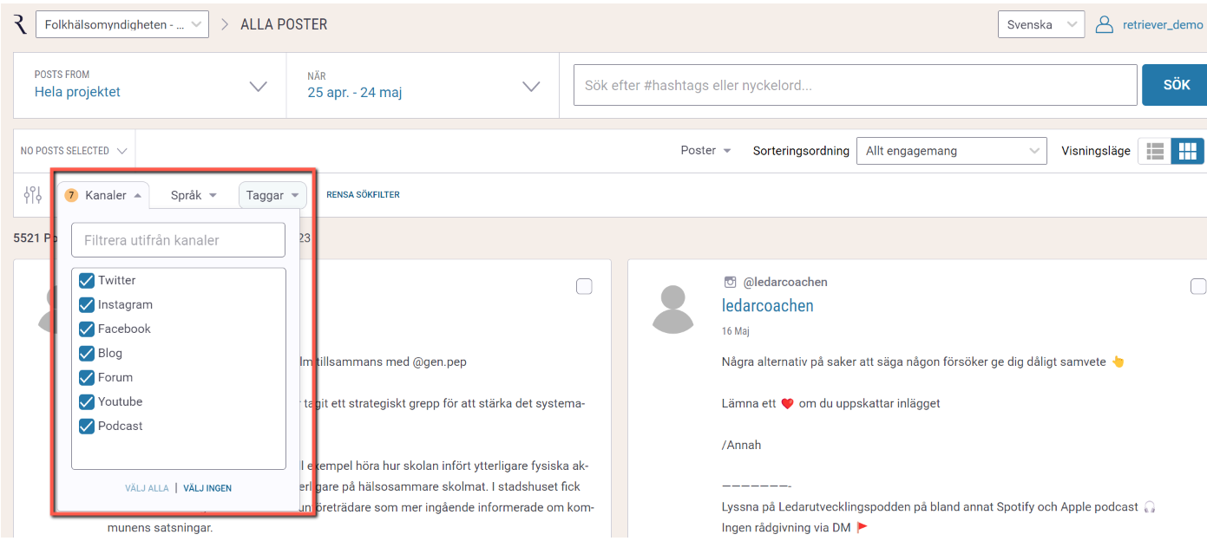Screen dimensions: 1207x541
Task: Open the user profile icon beside retriever_demo
Action: pyautogui.click(x=1105, y=24)
